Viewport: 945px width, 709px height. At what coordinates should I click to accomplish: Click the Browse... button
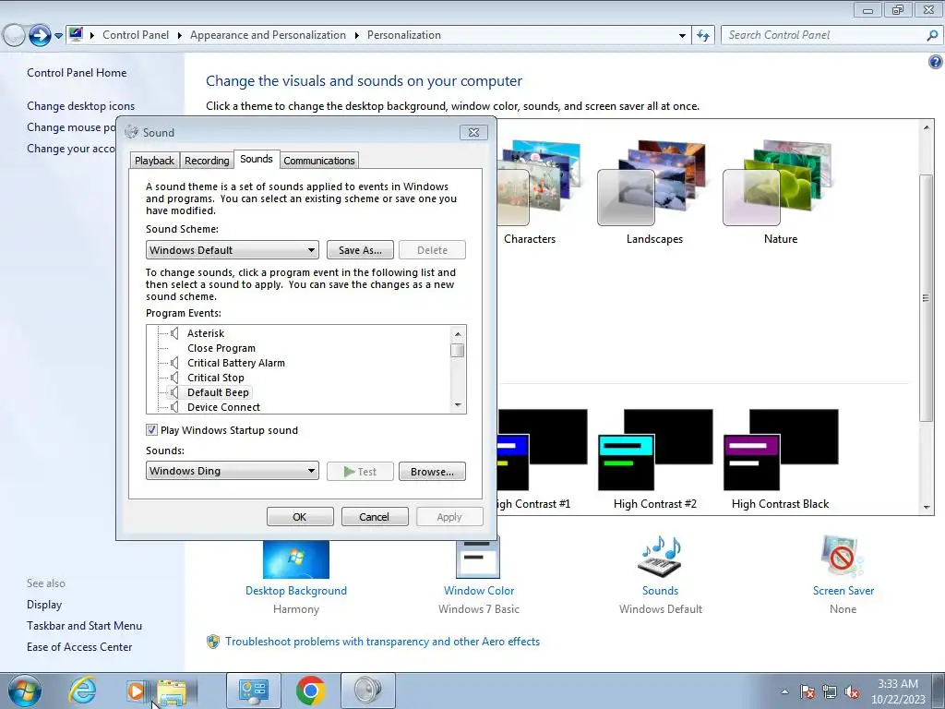tap(432, 472)
